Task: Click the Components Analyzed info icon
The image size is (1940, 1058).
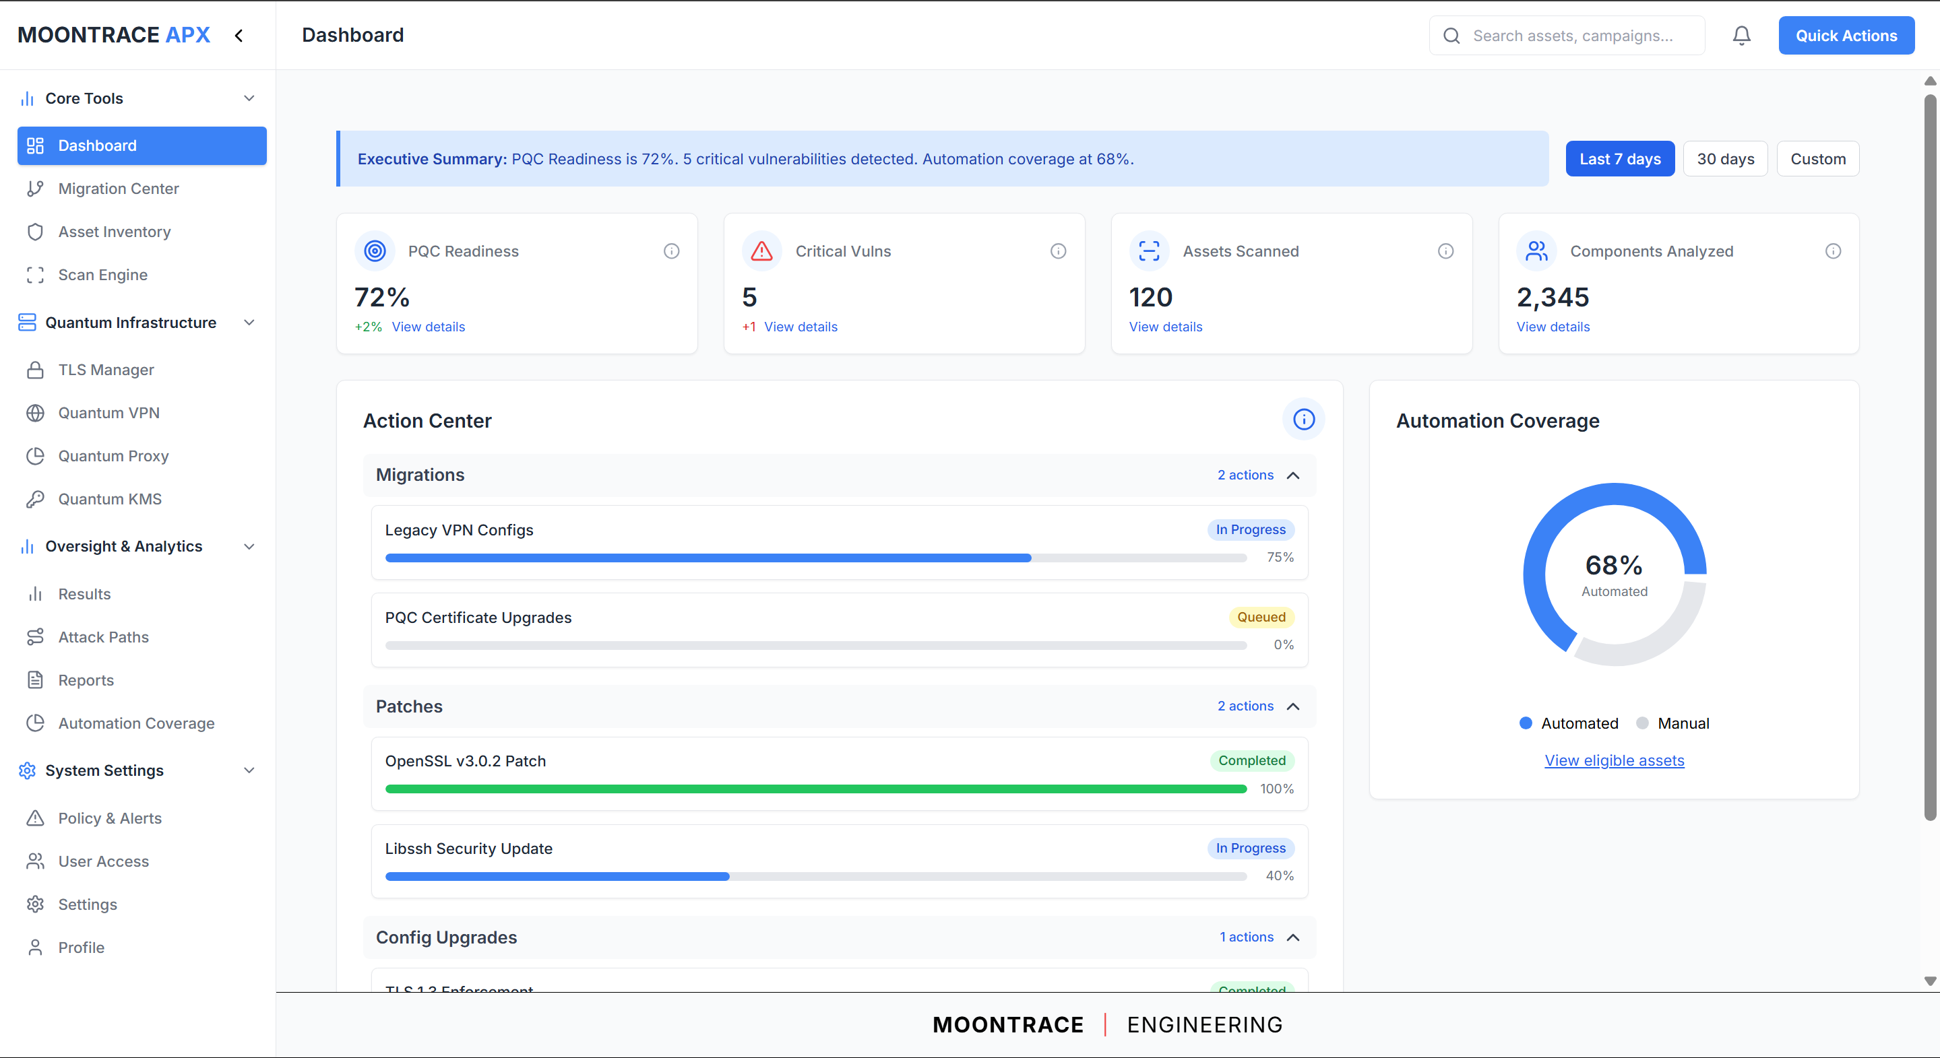Action: tap(1833, 251)
